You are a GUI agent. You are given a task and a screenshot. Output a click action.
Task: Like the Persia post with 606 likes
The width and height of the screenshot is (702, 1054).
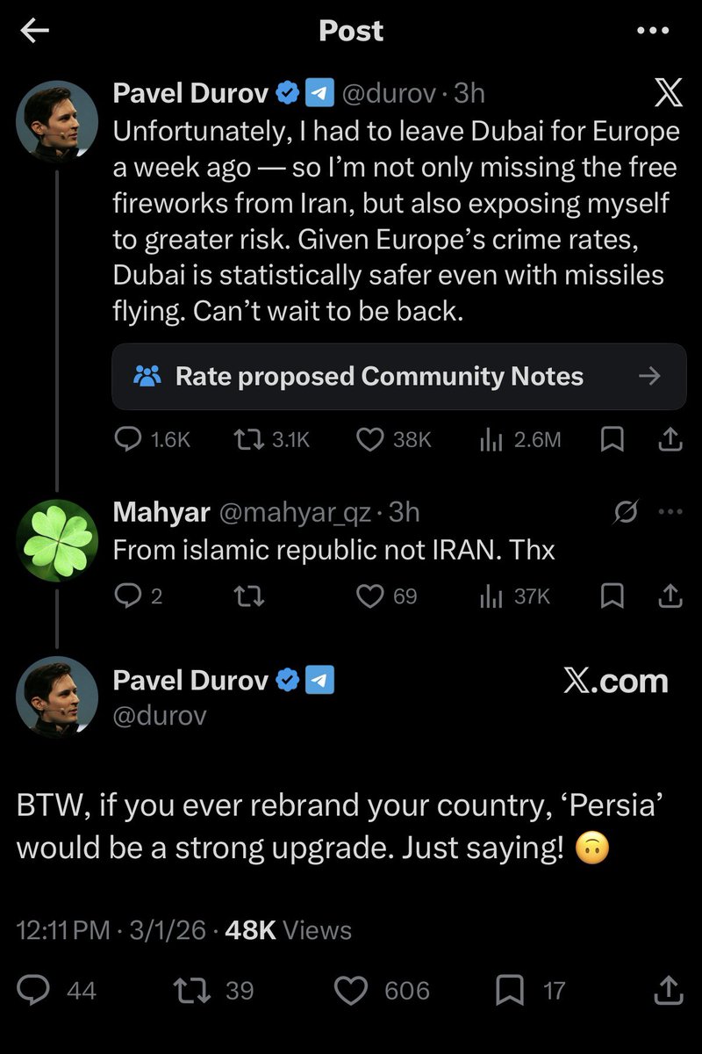point(383,991)
